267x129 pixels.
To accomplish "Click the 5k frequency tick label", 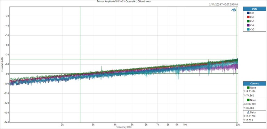I will (x=132, y=125).
